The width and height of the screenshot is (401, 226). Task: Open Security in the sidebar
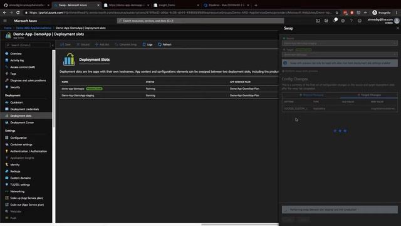tap(15, 87)
